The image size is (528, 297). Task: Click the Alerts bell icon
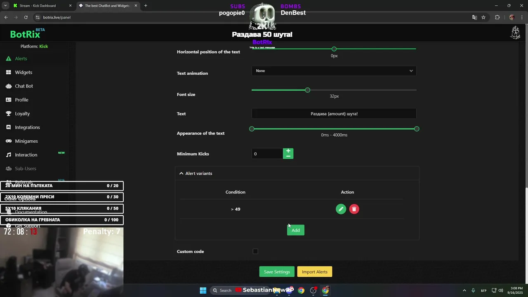click(8, 59)
